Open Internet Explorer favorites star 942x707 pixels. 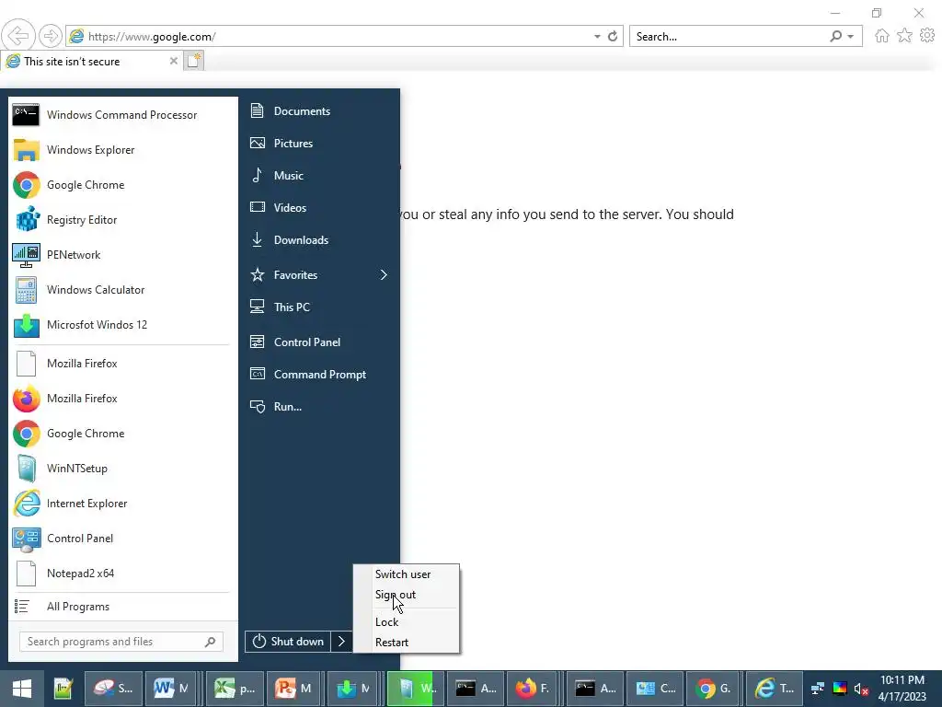point(905,36)
